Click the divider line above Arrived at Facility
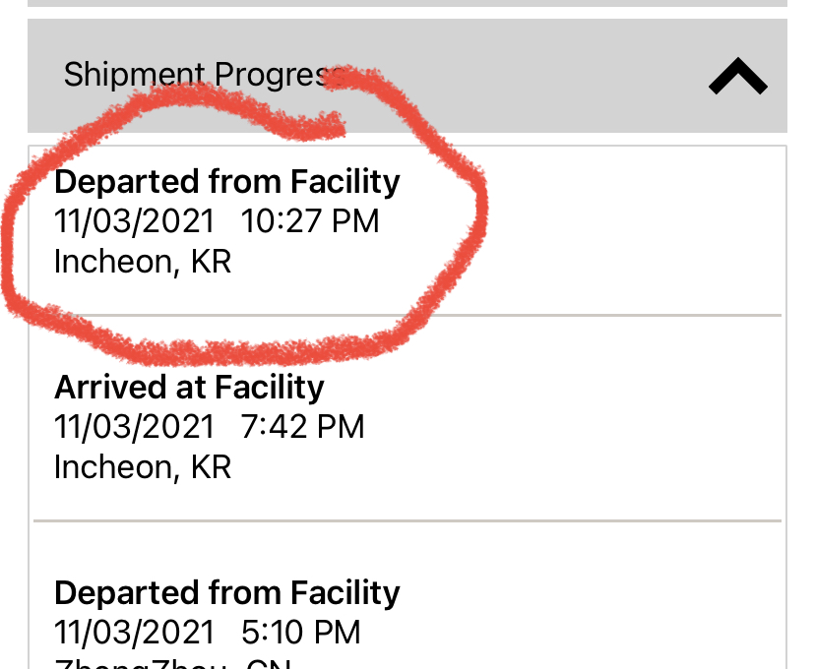Viewport: 815px width, 669px height. click(591, 316)
